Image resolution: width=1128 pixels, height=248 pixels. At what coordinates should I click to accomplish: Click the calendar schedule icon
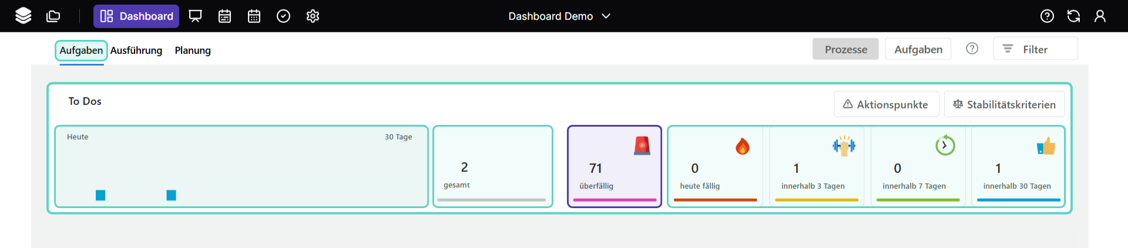tap(224, 16)
